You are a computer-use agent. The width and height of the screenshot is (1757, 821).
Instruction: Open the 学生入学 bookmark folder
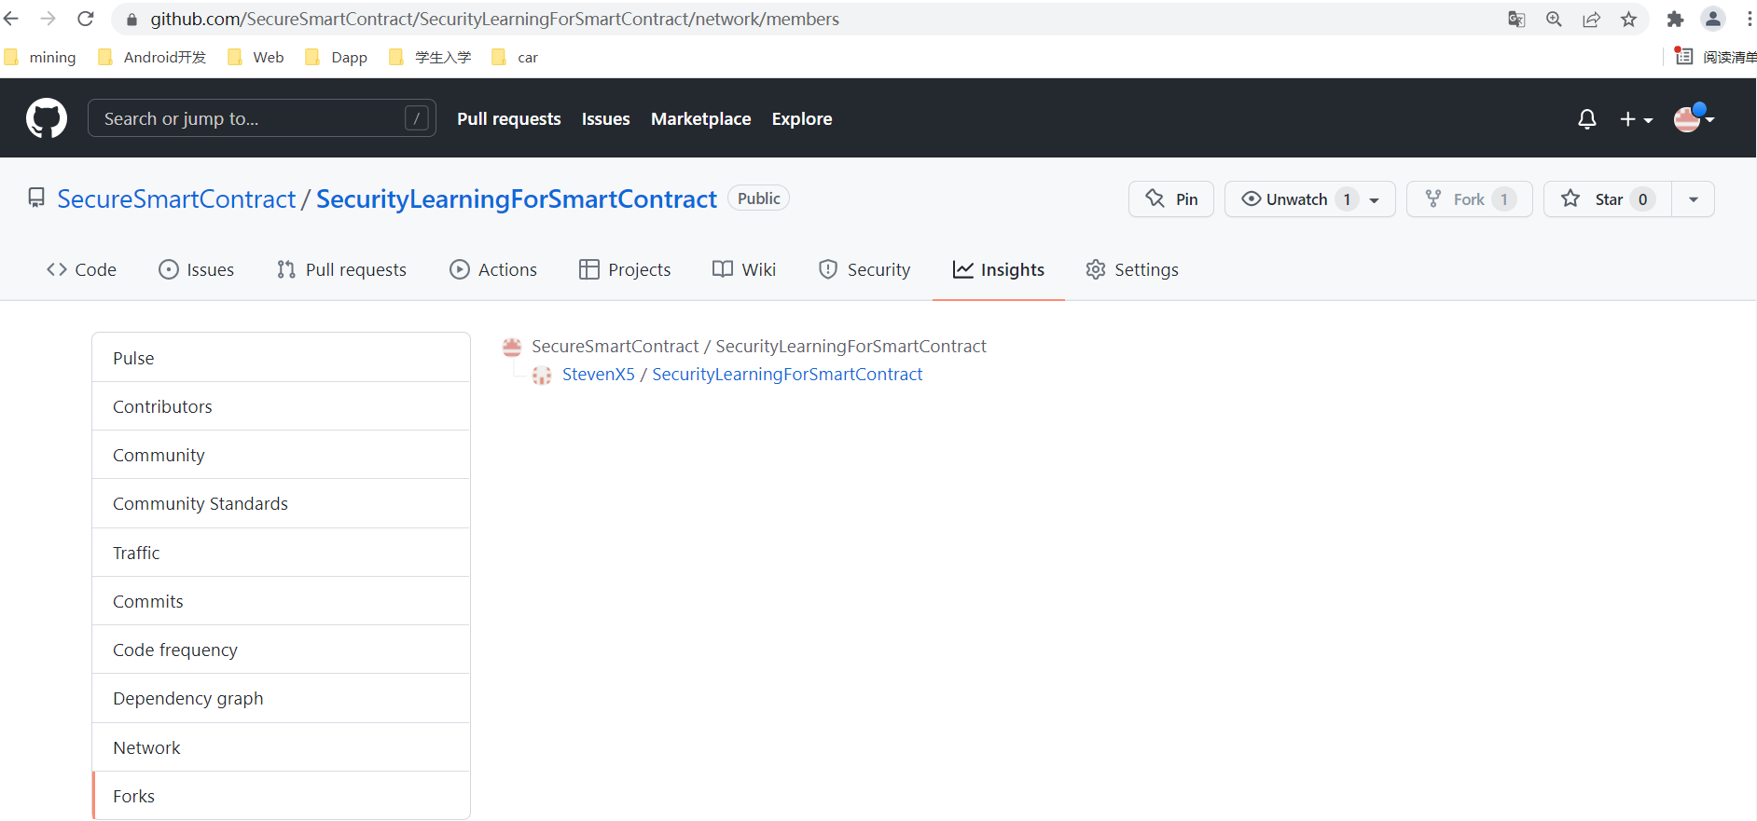pyautogui.click(x=430, y=57)
